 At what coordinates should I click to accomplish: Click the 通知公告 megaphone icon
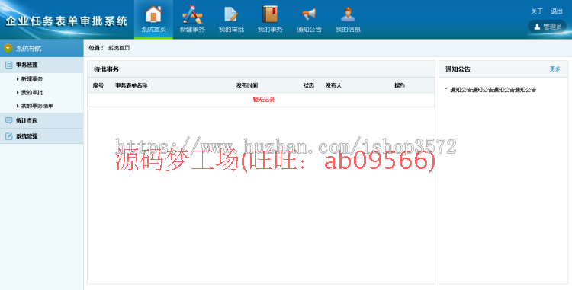pyautogui.click(x=309, y=14)
